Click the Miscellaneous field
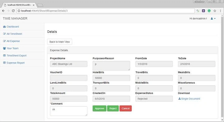This screenshot has width=224, height=122. click(x=197, y=88)
